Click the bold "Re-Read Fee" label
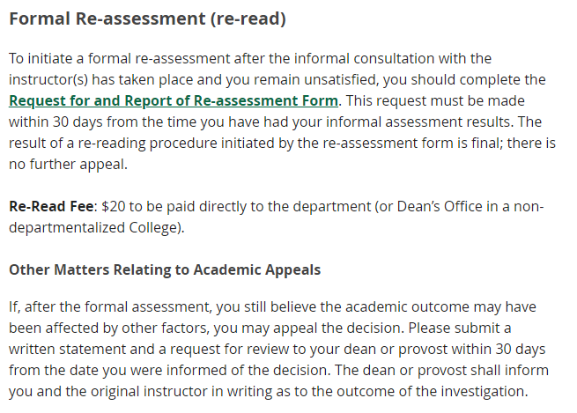 tap(52, 207)
